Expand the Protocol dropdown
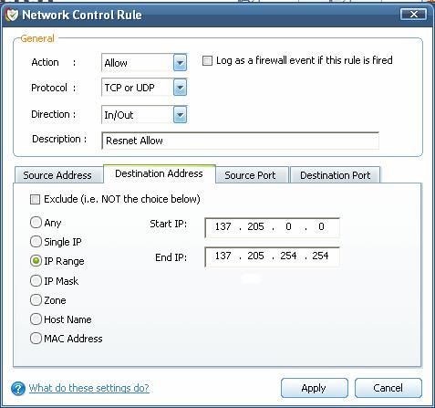Screen dimensions: 435x408 [180, 88]
